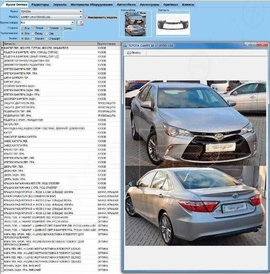
Task: Switch to the Кузов Оптика tab
Action: point(16,5)
